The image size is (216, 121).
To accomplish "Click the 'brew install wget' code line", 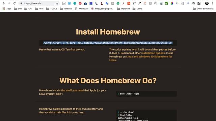I will (x=129, y=94).
